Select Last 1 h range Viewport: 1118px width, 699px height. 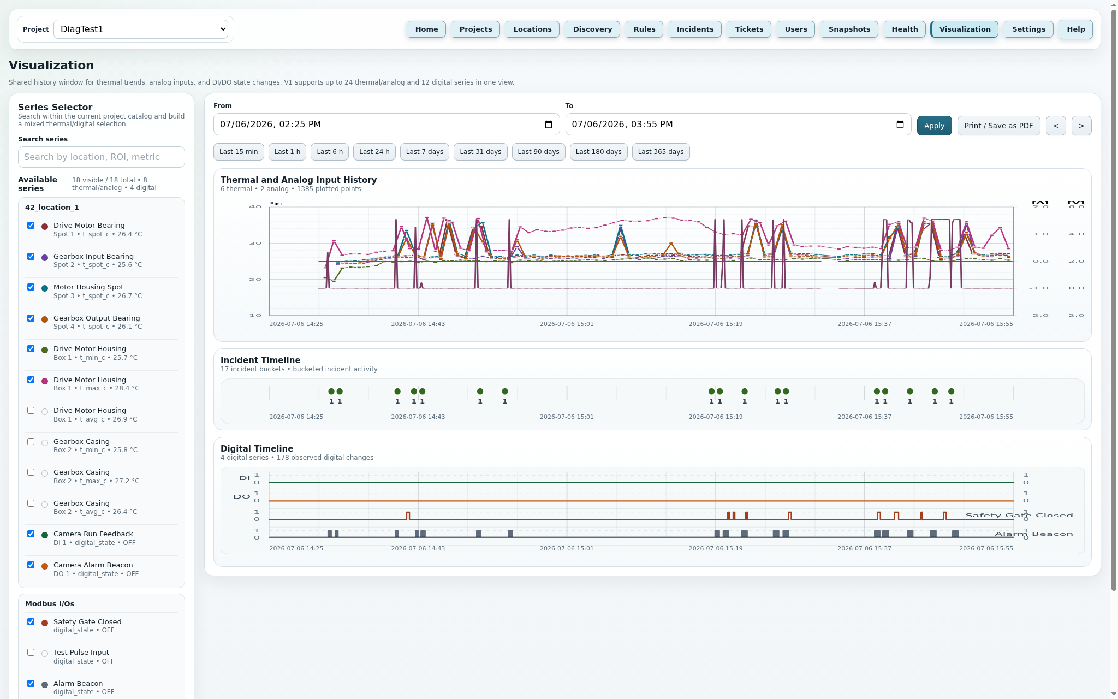pyautogui.click(x=287, y=152)
